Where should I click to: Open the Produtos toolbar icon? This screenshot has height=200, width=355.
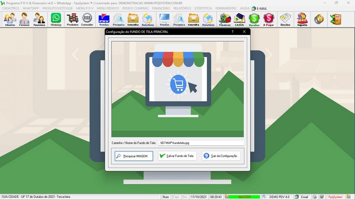[72, 19]
